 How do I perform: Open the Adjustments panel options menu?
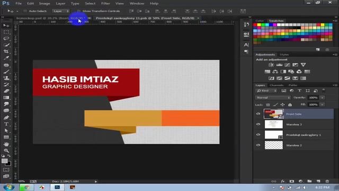(x=335, y=55)
